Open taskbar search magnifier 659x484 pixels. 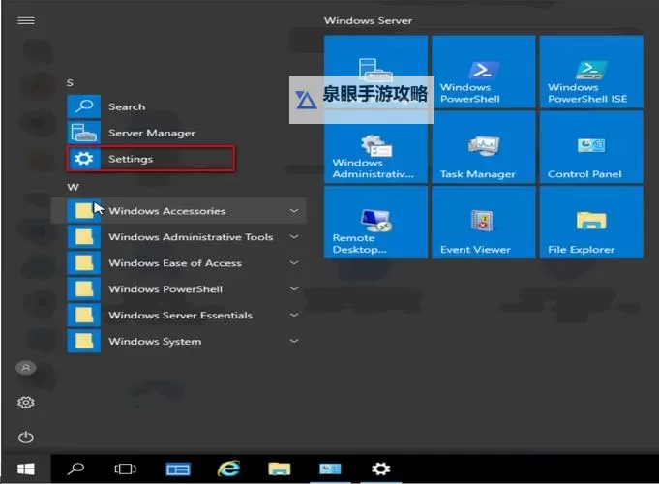pyautogui.click(x=75, y=469)
